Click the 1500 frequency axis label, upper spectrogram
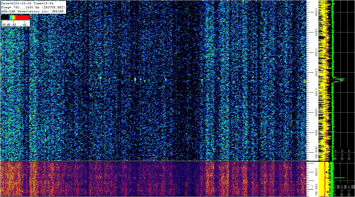This screenshot has width=355, height=197. tap(316, 12)
